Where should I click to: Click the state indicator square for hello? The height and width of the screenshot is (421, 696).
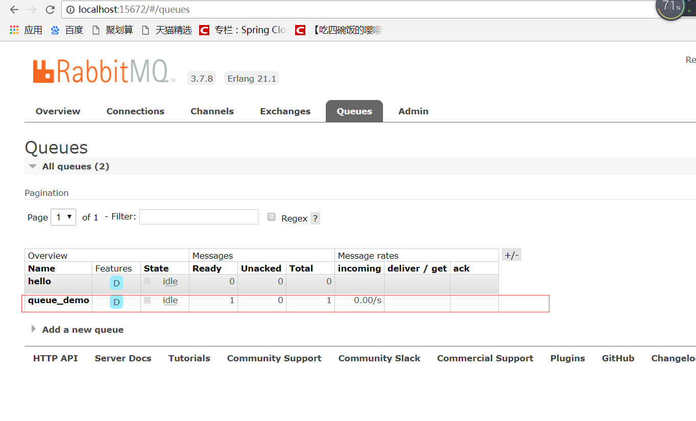148,281
